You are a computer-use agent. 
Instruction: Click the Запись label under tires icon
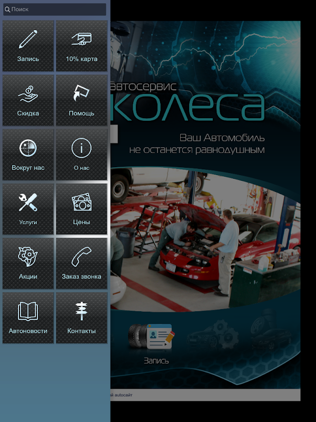pos(156,361)
